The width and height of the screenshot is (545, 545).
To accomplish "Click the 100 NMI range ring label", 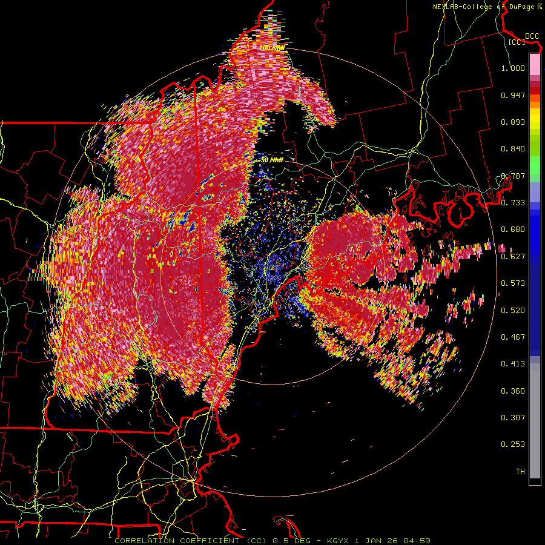I will (x=272, y=48).
